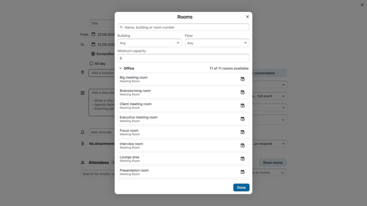Open availability calendar for Client meeting room

click(x=243, y=106)
